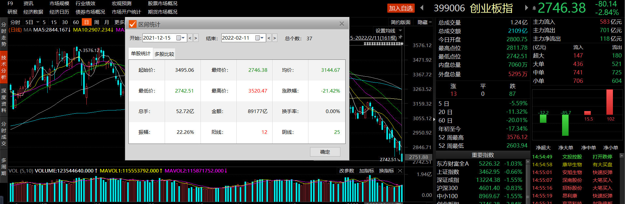The height and width of the screenshot is (204, 625).
Task: Go to next stock with right arrow
Action: 526,8
